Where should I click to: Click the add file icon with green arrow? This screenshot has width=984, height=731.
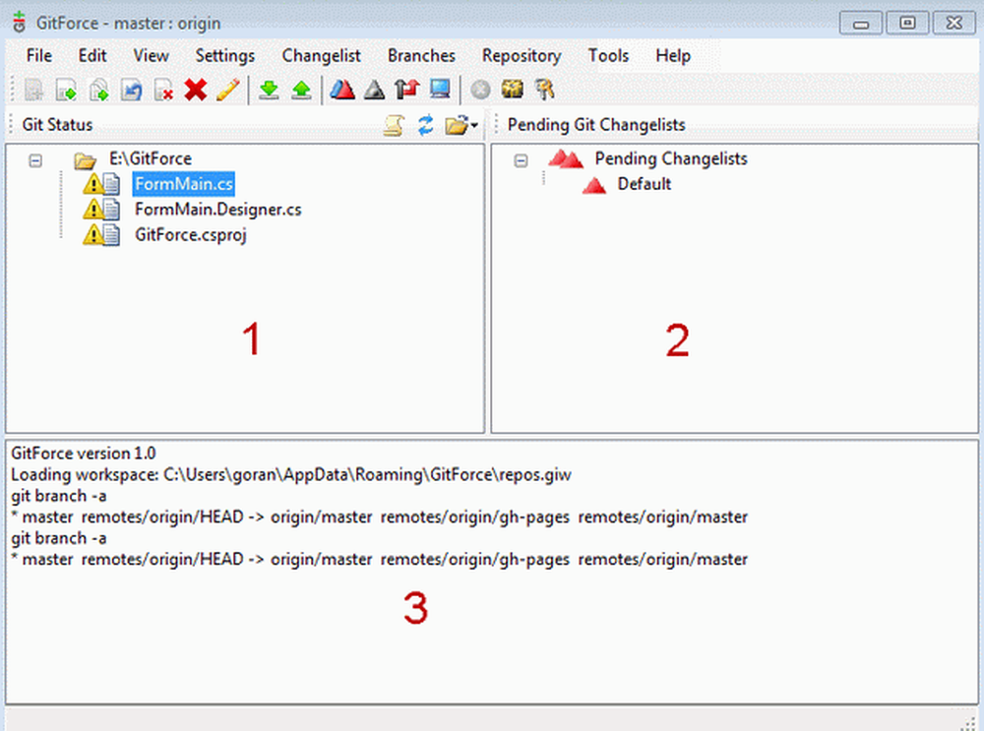(67, 90)
